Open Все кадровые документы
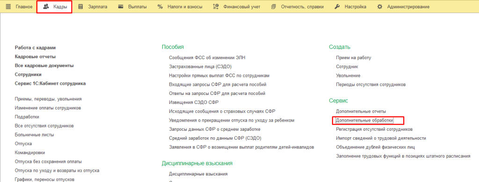This screenshot has width=479, height=182. tap(44, 65)
